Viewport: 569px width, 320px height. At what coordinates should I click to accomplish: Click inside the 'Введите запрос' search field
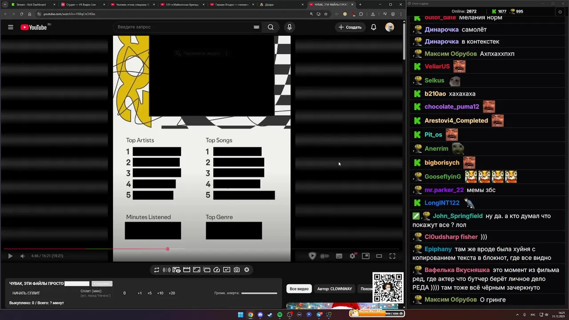point(182,27)
